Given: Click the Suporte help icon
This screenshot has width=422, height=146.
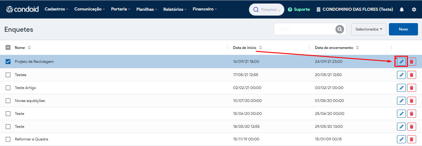Looking at the screenshot, I should coord(290,10).
